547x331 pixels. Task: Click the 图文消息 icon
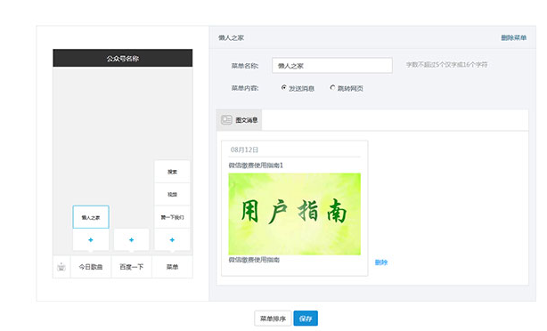pos(226,120)
